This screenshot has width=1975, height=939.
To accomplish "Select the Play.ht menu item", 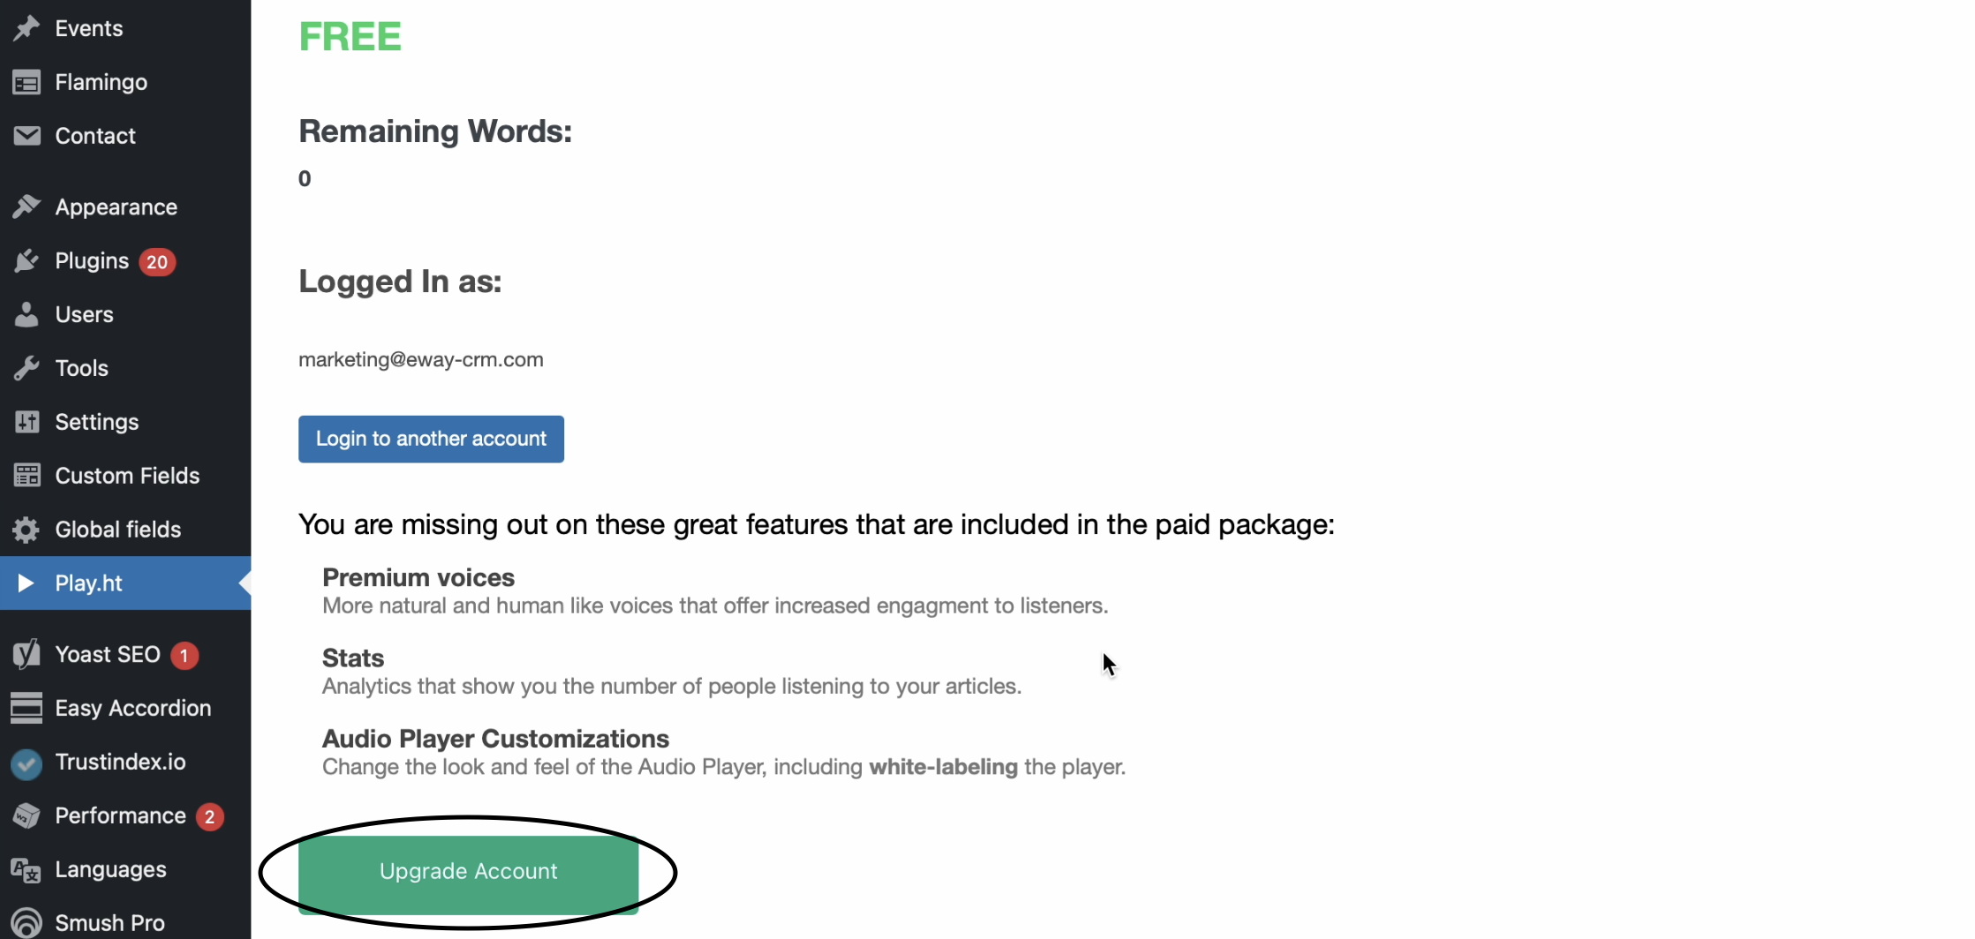I will tap(125, 582).
